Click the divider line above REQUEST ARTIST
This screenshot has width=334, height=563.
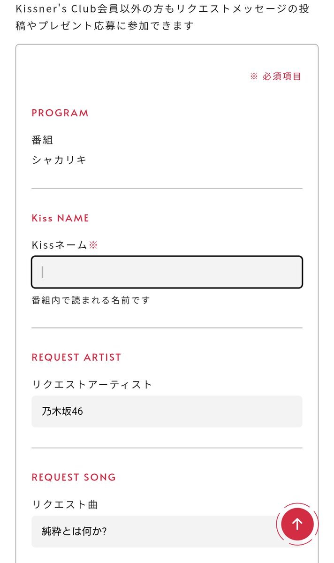click(x=167, y=327)
